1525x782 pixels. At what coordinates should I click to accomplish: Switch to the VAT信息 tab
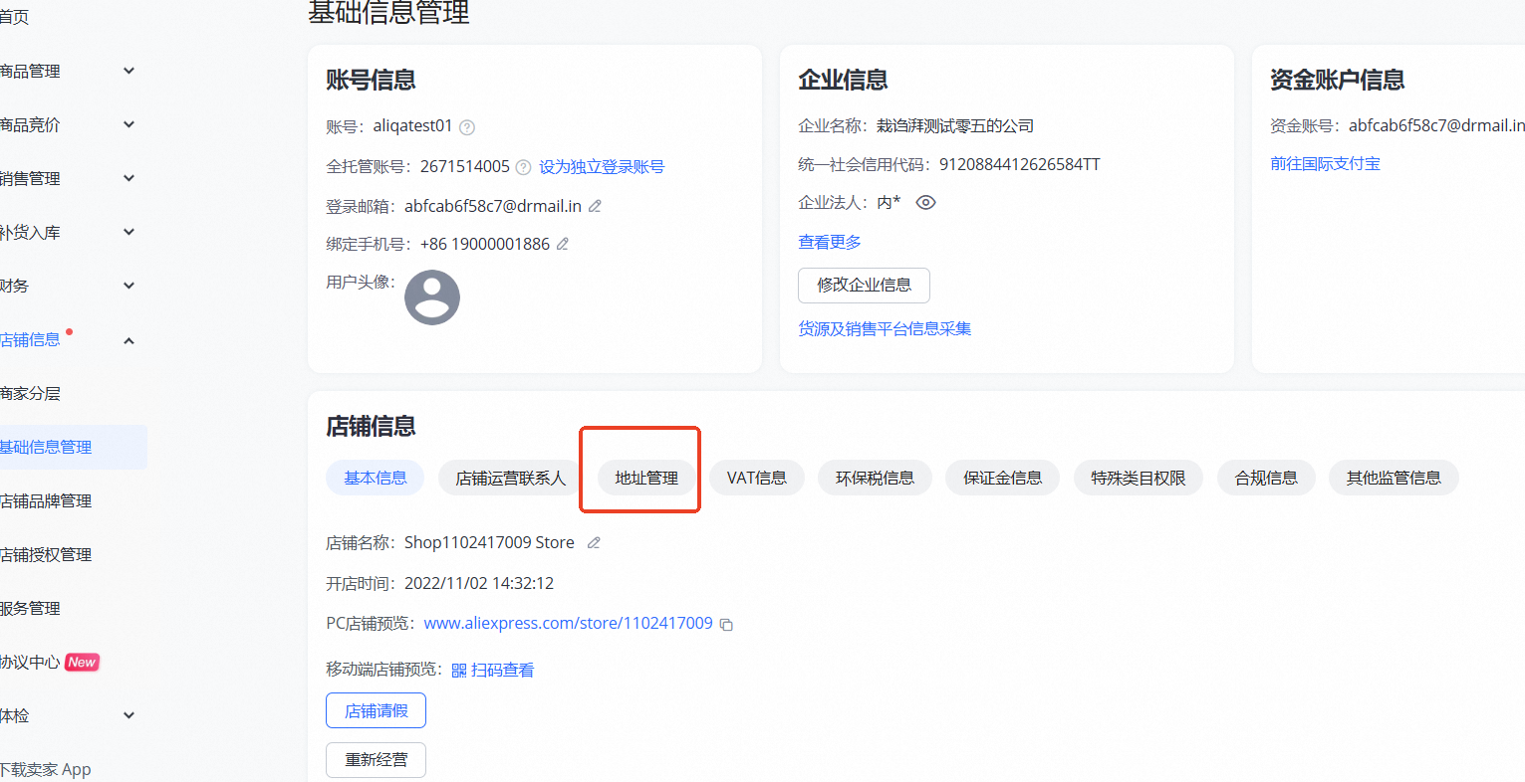756,478
